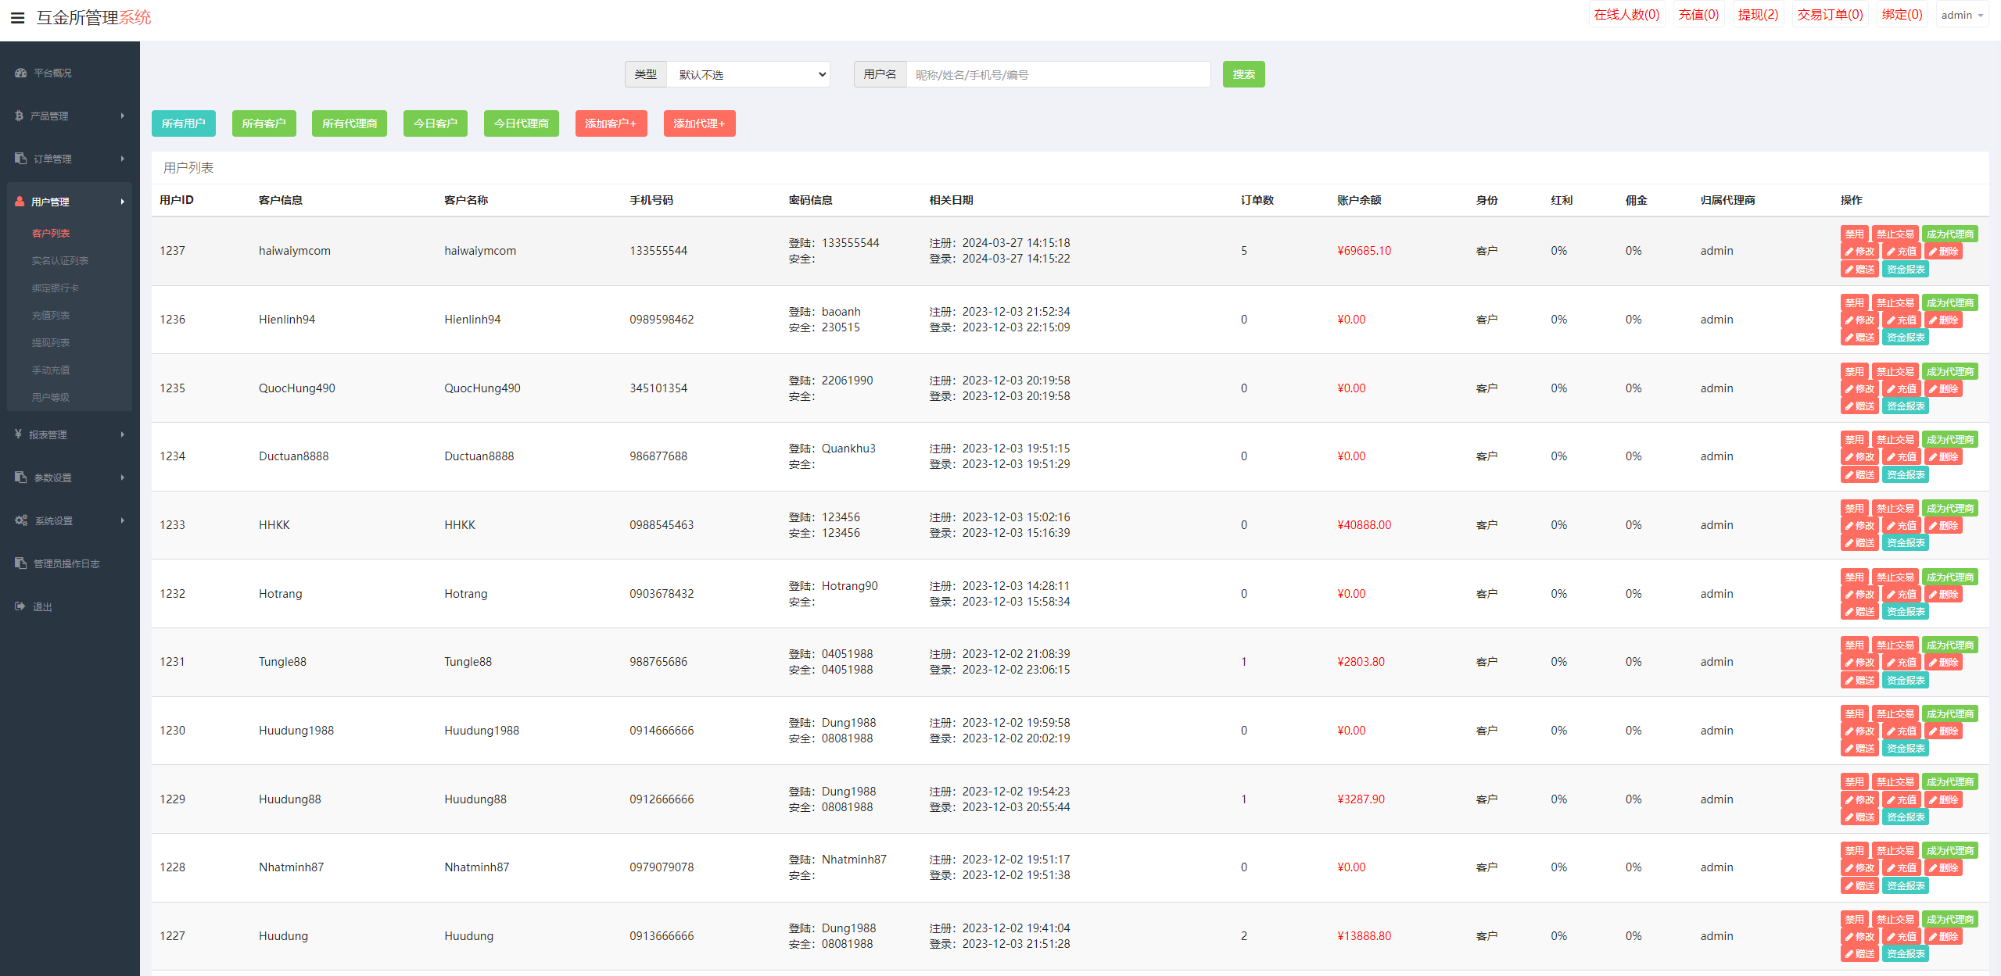This screenshot has width=2001, height=976.
Task: Click phone number 0988545463 cell
Action: click(662, 525)
